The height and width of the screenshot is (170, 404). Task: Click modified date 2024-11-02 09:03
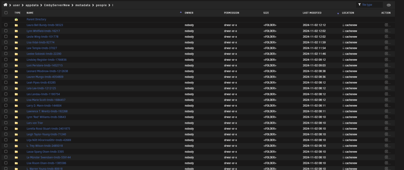coord(314,65)
